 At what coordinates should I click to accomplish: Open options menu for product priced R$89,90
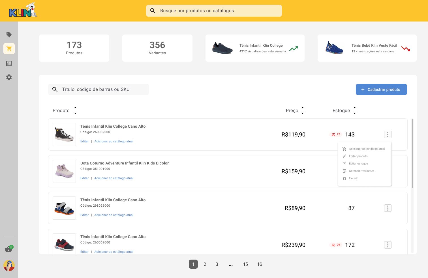pyautogui.click(x=388, y=208)
